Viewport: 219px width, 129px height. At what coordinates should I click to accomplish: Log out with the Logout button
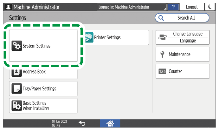192,7
